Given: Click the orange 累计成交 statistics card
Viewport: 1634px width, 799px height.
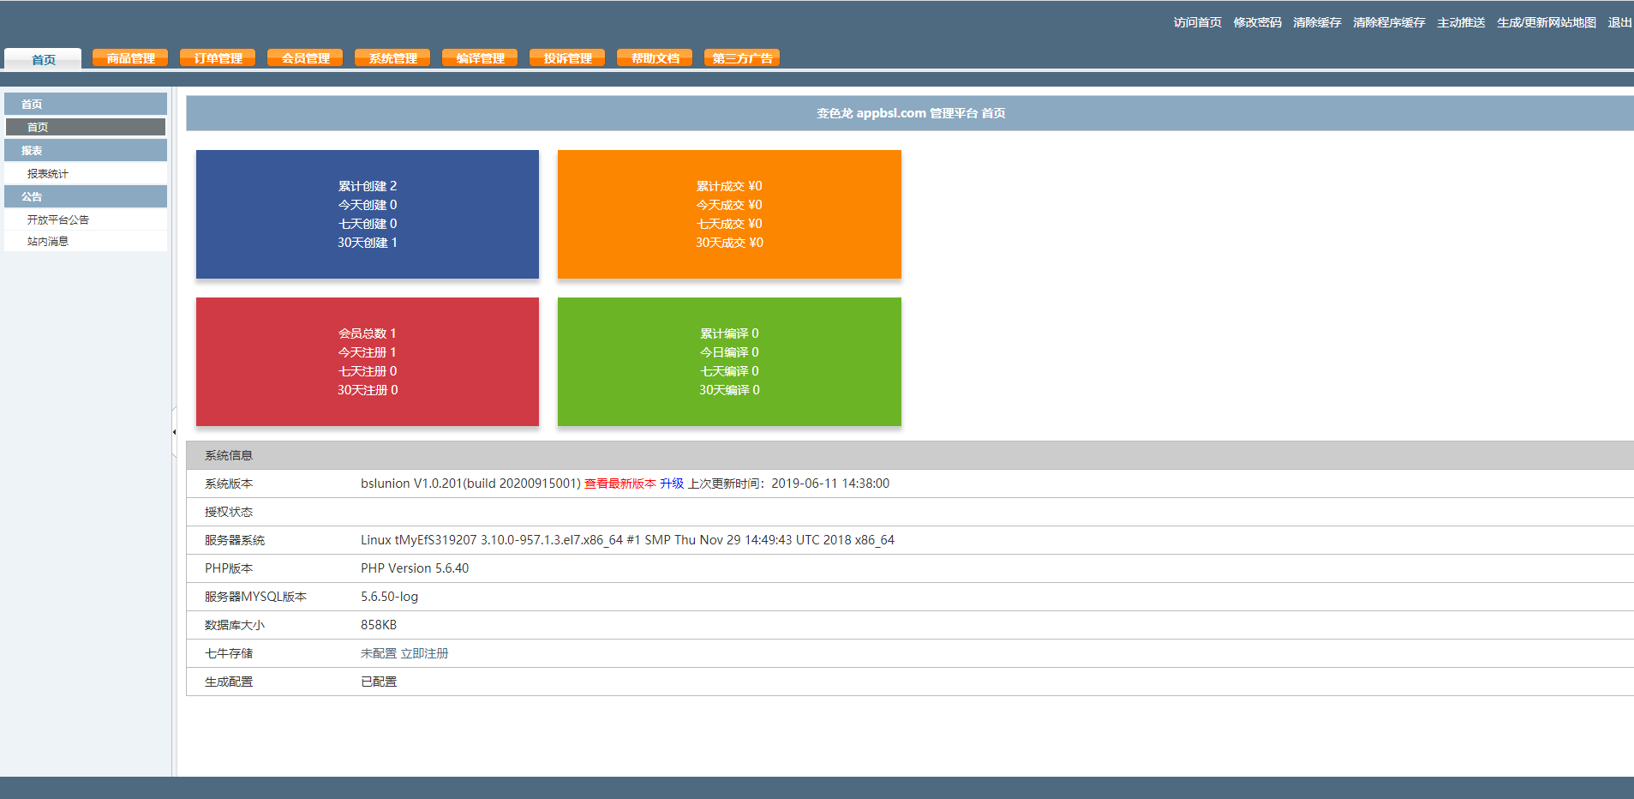Looking at the screenshot, I should [x=729, y=214].
